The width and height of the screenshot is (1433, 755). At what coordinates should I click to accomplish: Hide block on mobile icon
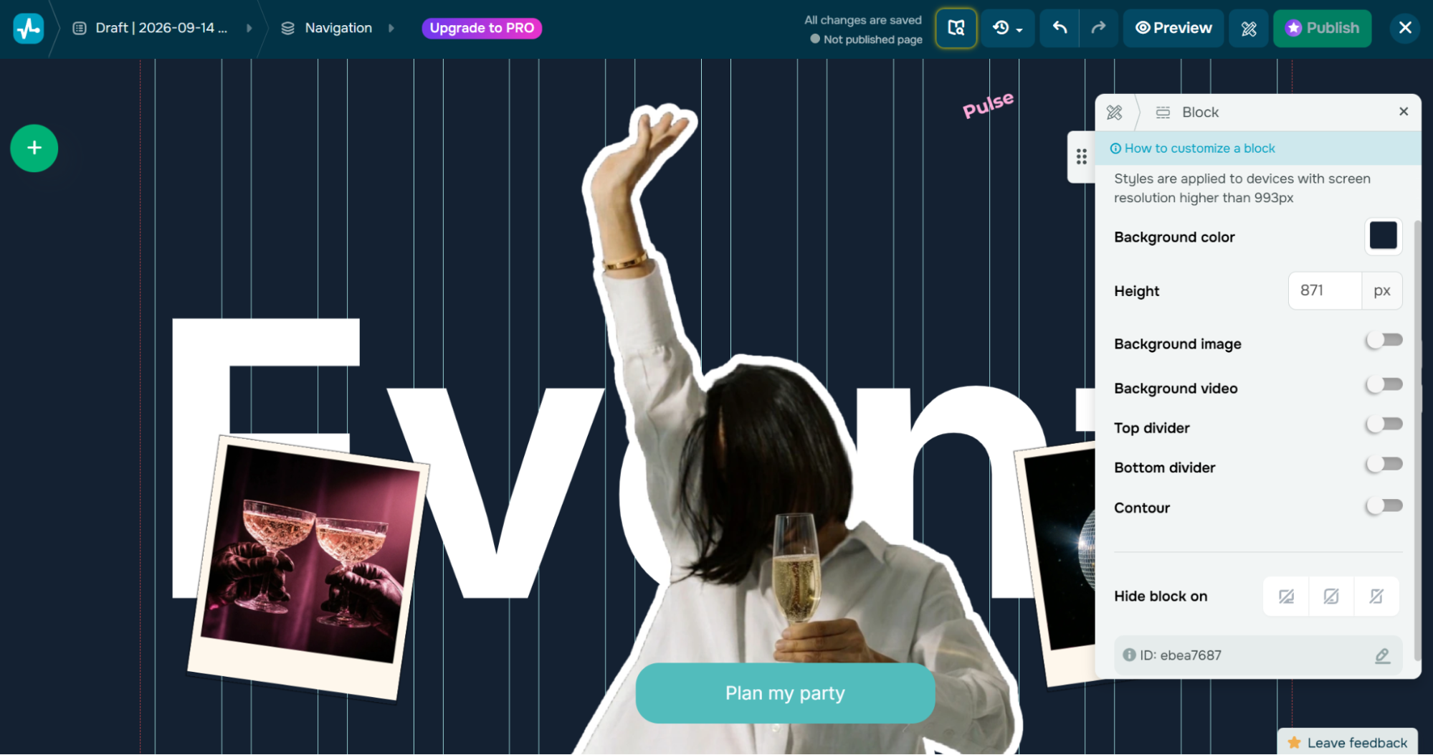[x=1376, y=597]
